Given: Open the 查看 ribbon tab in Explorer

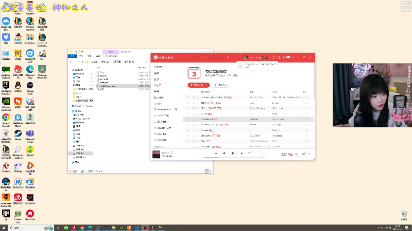Looking at the screenshot, I should pyautogui.click(x=98, y=56).
